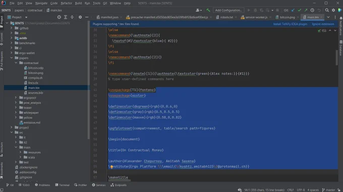Collapse the src folder
The width and height of the screenshot is (343, 192).
[12, 133]
